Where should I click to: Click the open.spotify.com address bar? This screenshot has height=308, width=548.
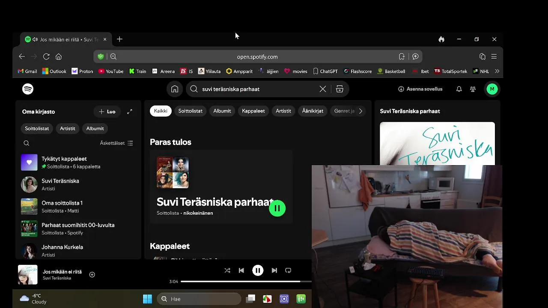point(257,56)
